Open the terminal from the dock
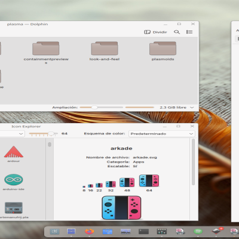The height and width of the screenshot is (239, 239). click(143, 231)
